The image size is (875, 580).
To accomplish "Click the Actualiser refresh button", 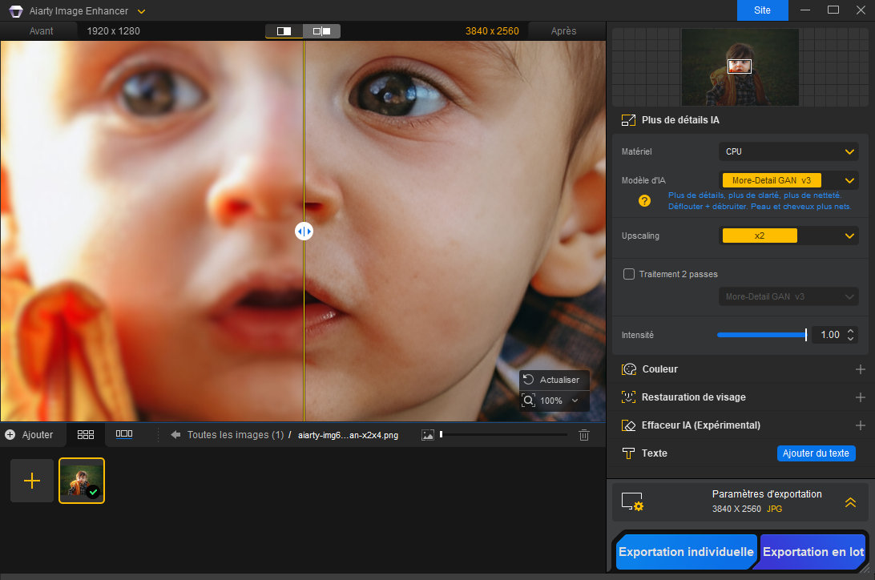I will coord(551,380).
